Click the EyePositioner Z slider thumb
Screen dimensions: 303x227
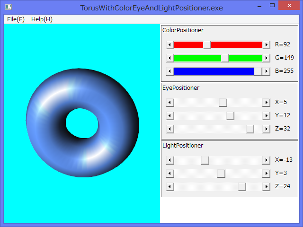click(250, 129)
